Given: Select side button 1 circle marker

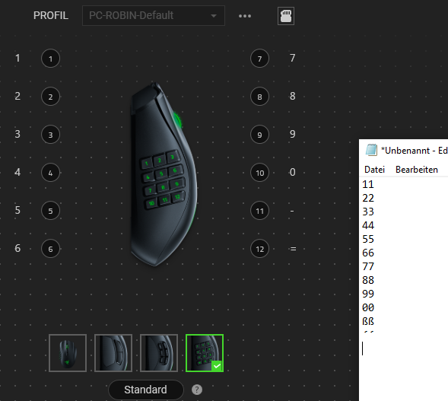Looking at the screenshot, I should tap(50, 59).
